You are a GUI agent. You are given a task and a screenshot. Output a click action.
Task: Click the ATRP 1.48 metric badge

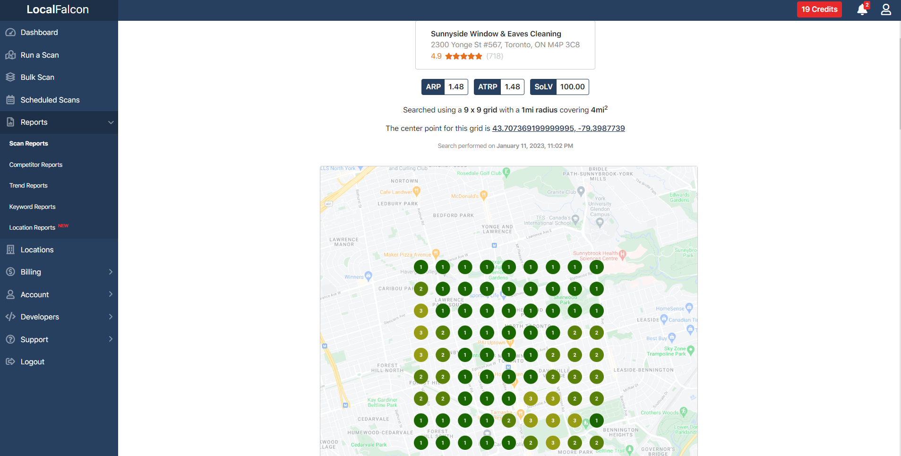tap(499, 87)
